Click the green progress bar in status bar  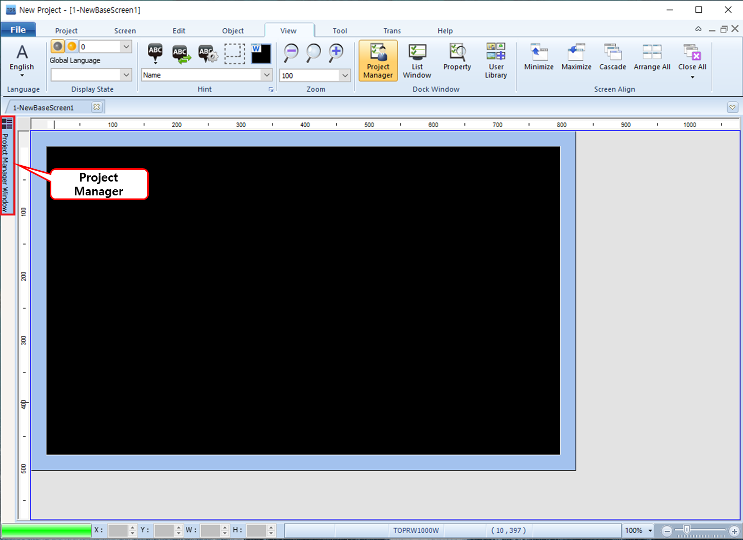[46, 530]
